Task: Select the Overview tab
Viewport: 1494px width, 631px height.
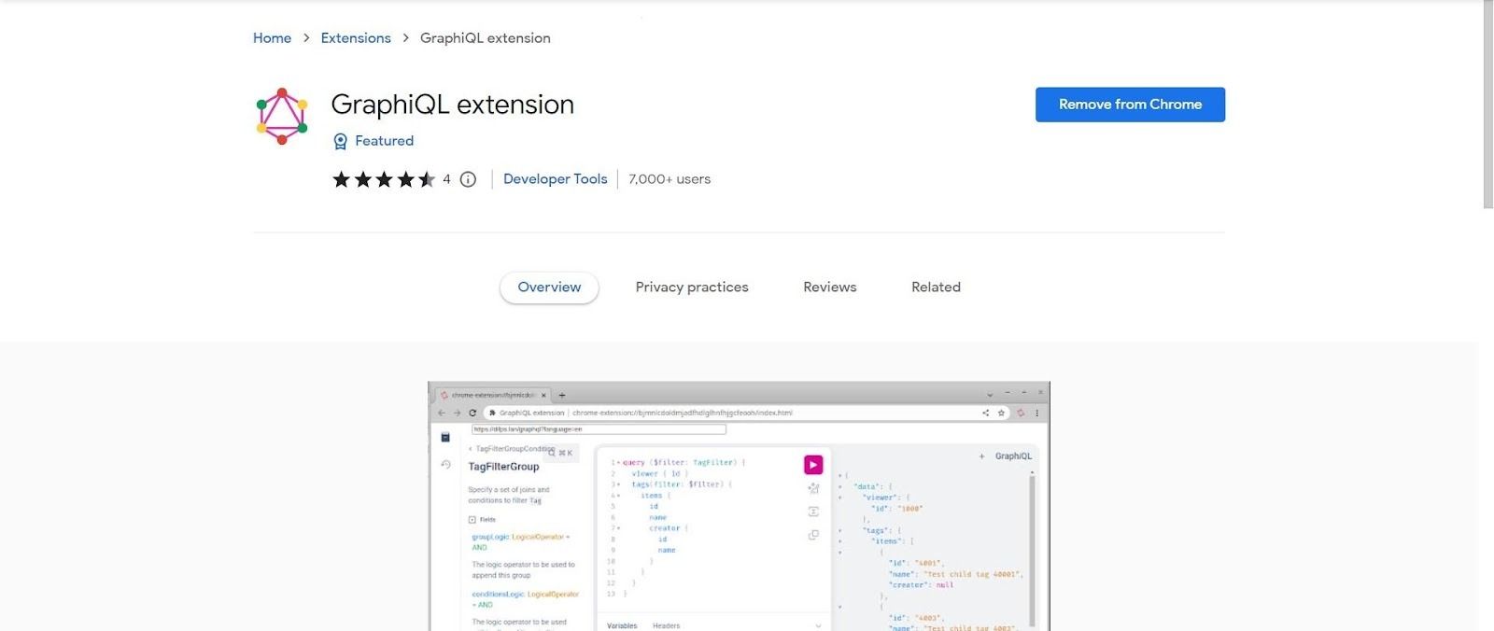Action: (x=549, y=287)
